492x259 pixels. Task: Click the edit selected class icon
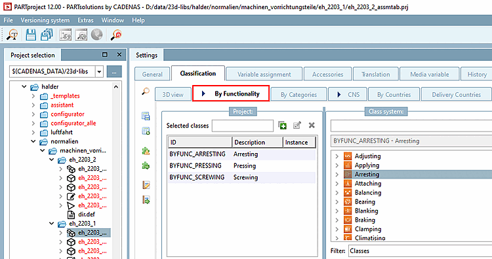tap(297, 126)
